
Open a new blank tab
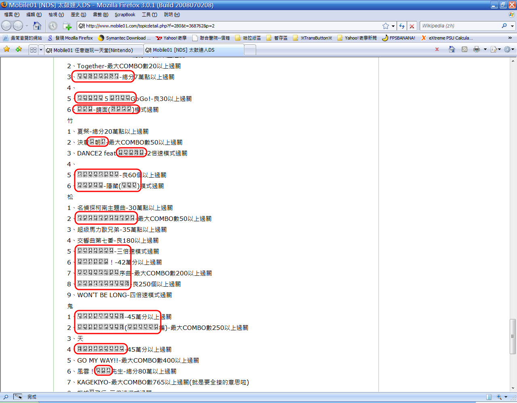click(250, 50)
